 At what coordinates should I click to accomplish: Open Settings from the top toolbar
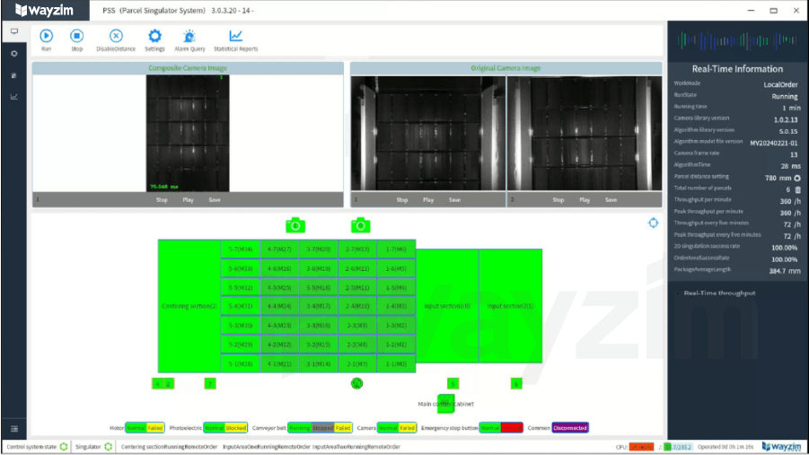point(154,36)
